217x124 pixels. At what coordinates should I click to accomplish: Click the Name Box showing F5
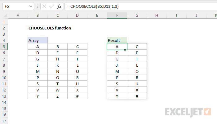tap(18, 6)
